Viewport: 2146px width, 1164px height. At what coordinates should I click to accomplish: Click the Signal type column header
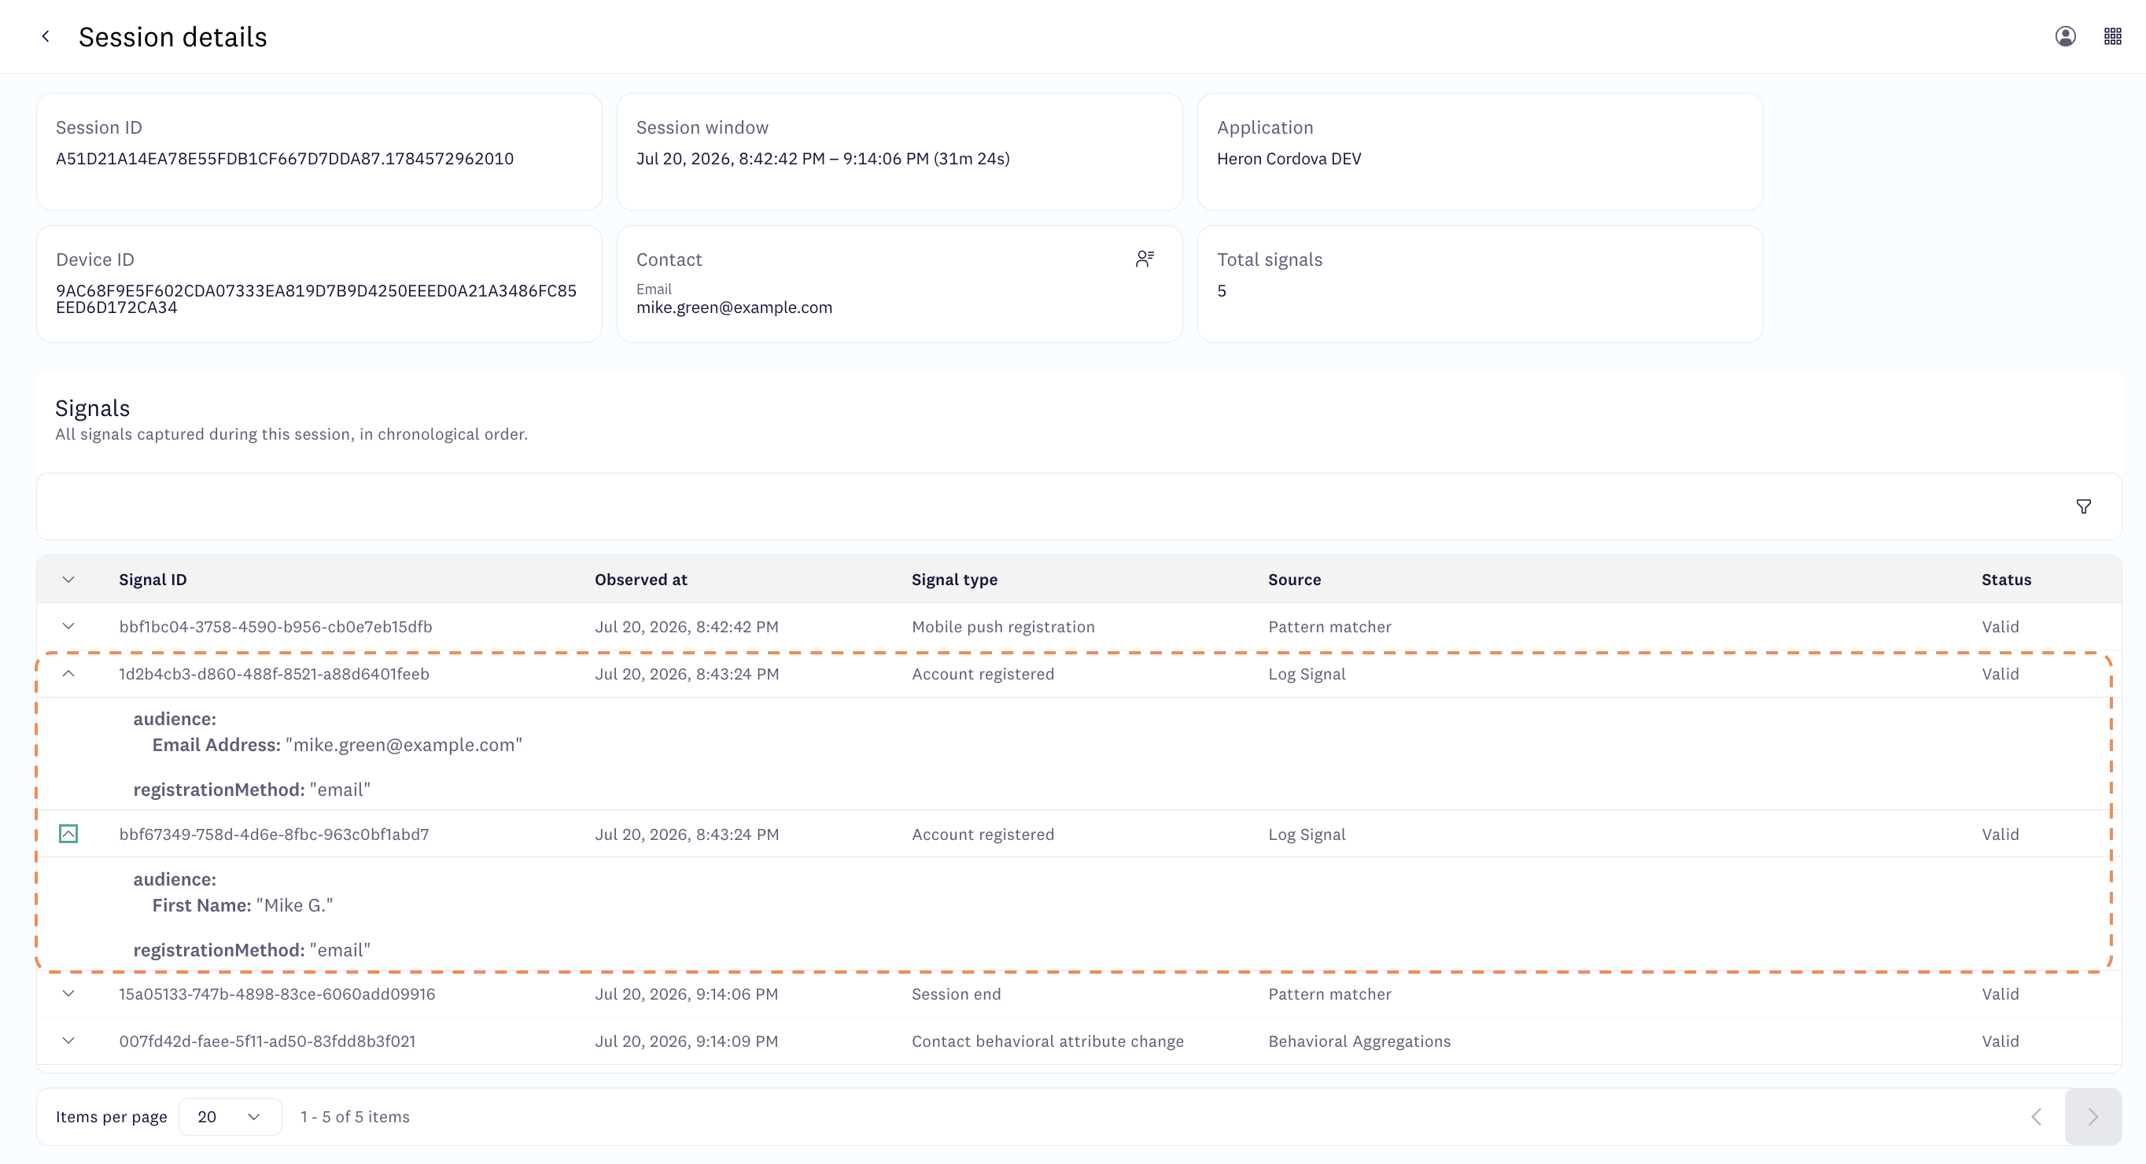(x=954, y=580)
